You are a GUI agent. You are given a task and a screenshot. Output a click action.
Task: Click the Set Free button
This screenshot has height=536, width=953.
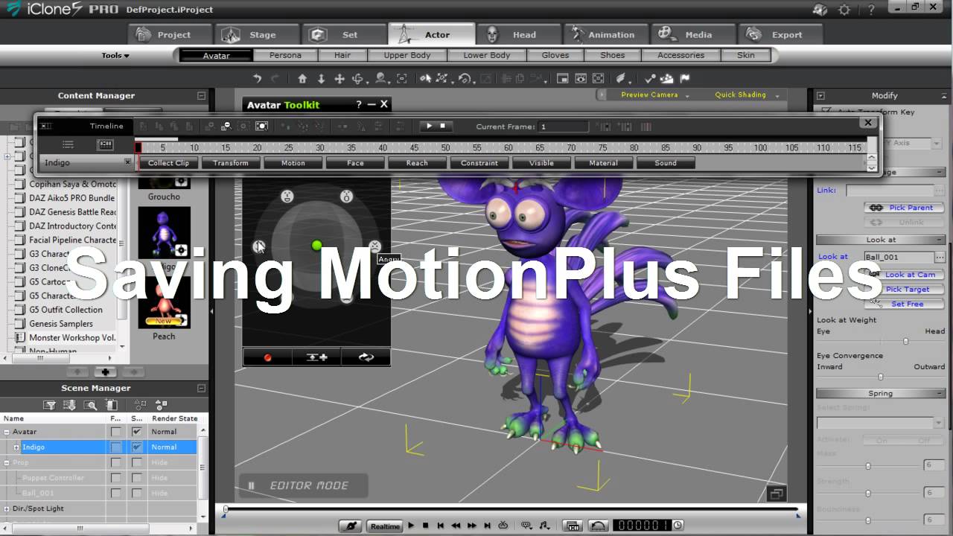click(x=905, y=304)
